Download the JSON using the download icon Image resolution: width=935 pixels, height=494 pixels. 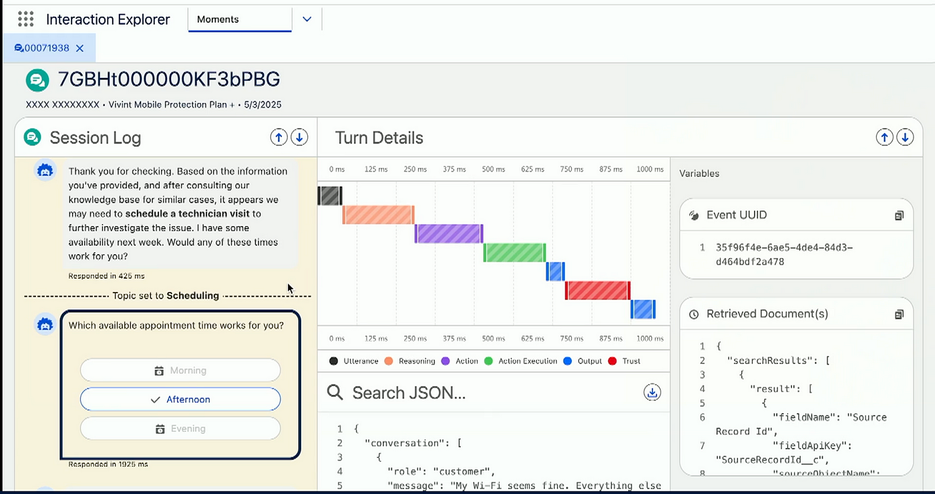click(652, 393)
